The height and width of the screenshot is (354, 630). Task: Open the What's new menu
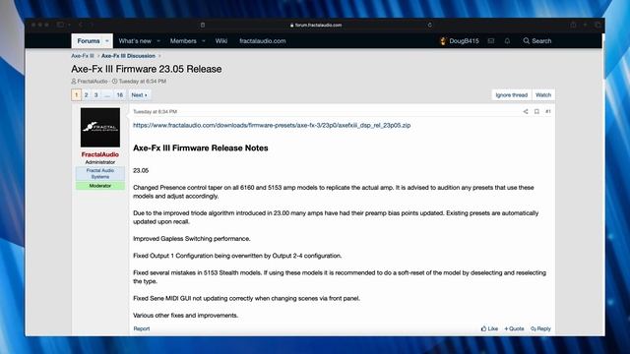tap(135, 41)
